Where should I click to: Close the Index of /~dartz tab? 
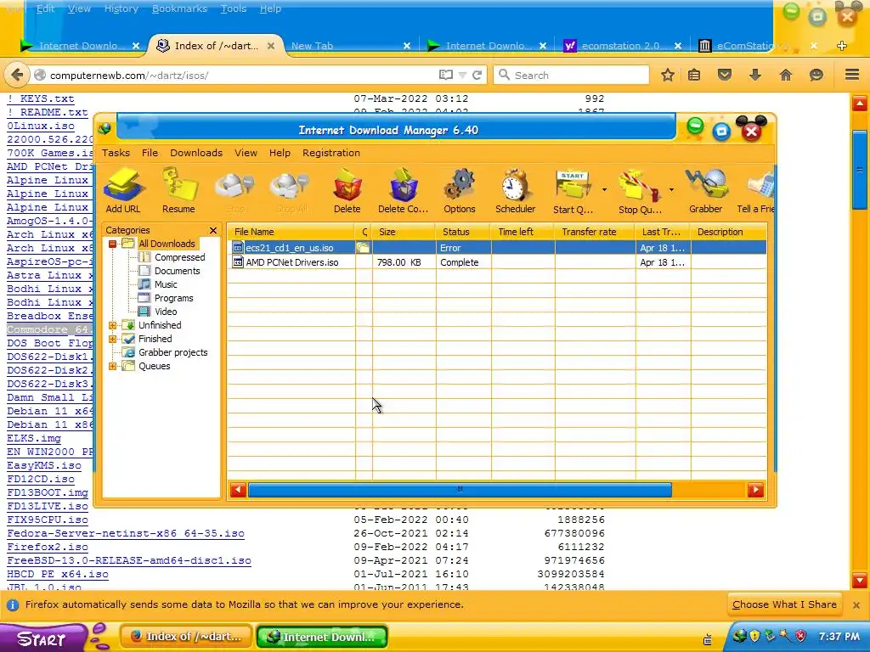point(271,46)
